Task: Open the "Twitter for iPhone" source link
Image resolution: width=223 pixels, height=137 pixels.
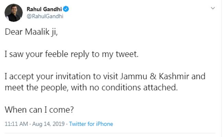Action: pos(91,124)
